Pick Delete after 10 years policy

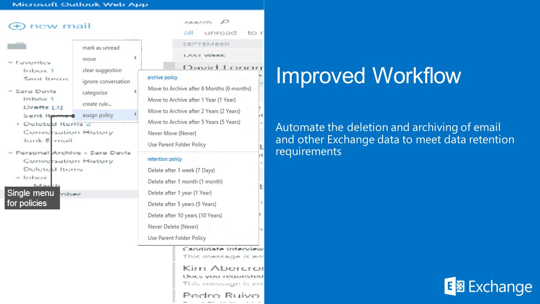185,215
